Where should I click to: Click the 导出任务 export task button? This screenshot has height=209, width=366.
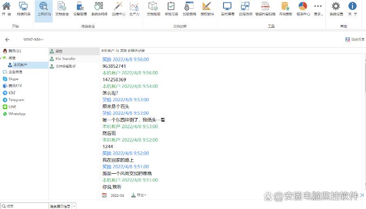[x=354, y=40]
